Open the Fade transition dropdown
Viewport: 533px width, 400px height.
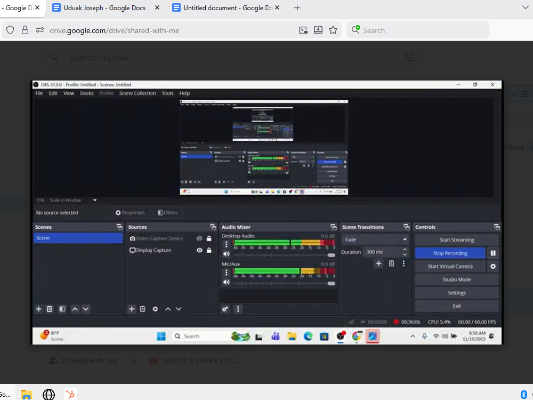pos(375,240)
